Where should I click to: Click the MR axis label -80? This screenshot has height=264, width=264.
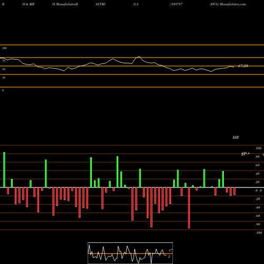point(258,224)
